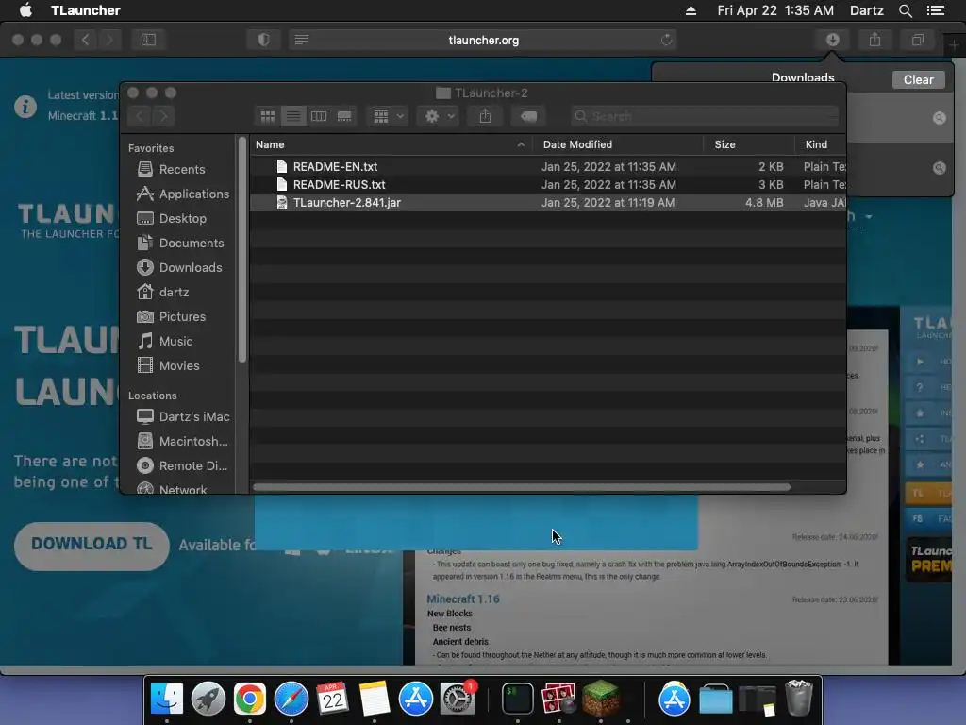This screenshot has height=725, width=966.
Task: Open Control Center list icon in menu bar
Action: point(936,10)
